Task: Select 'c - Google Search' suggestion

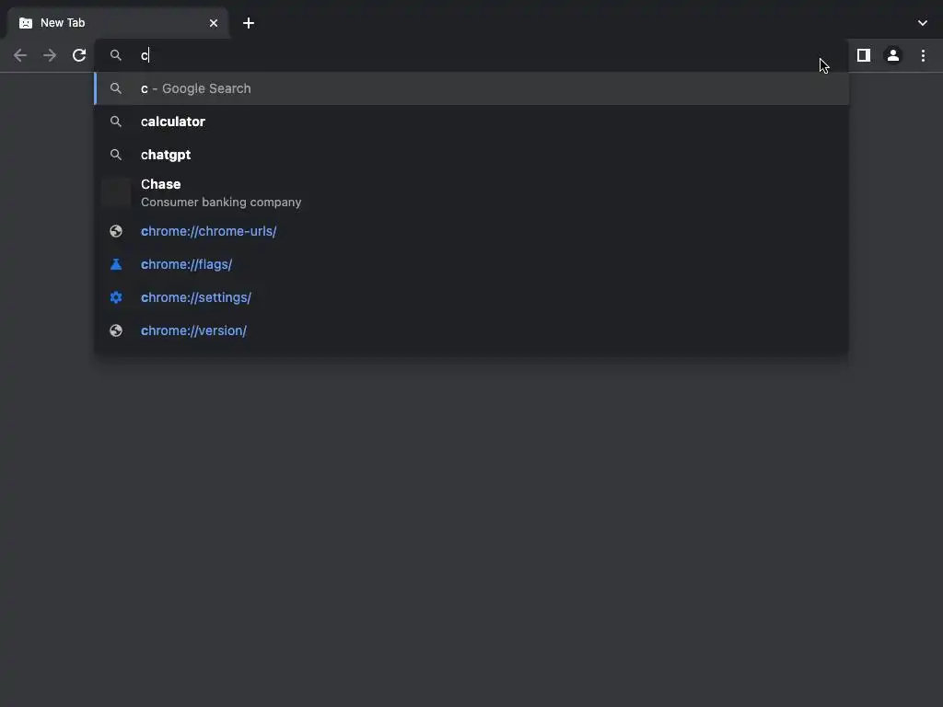Action: coord(471,88)
